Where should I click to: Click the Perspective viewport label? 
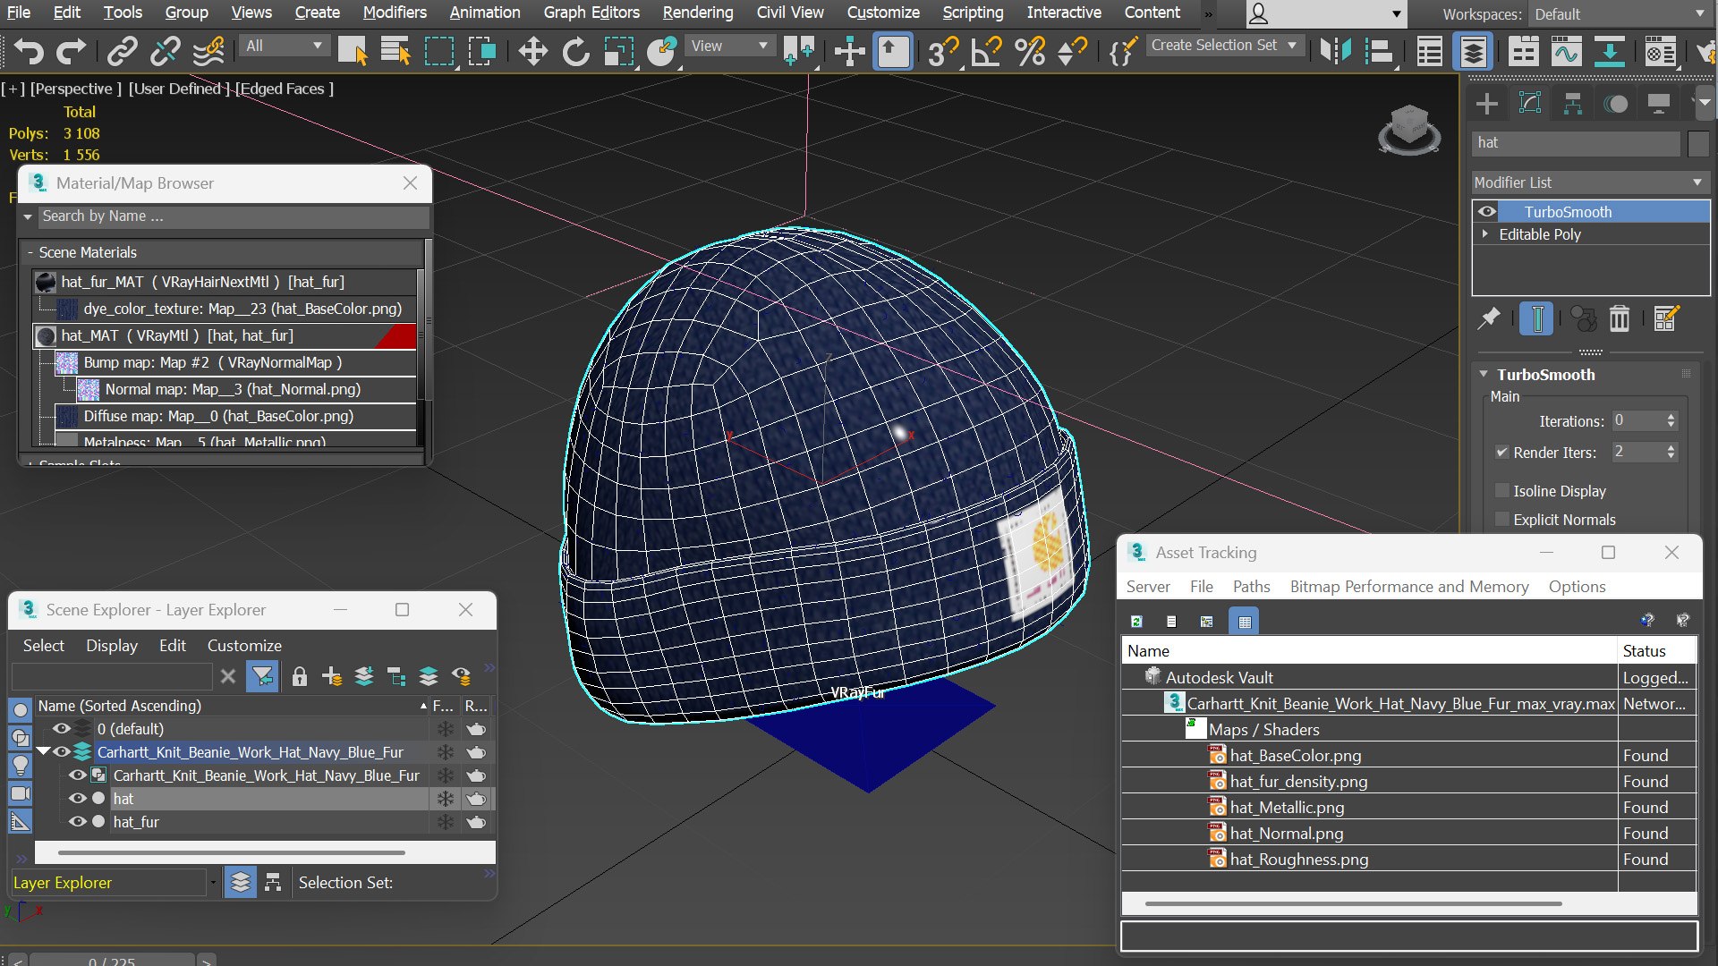click(75, 89)
